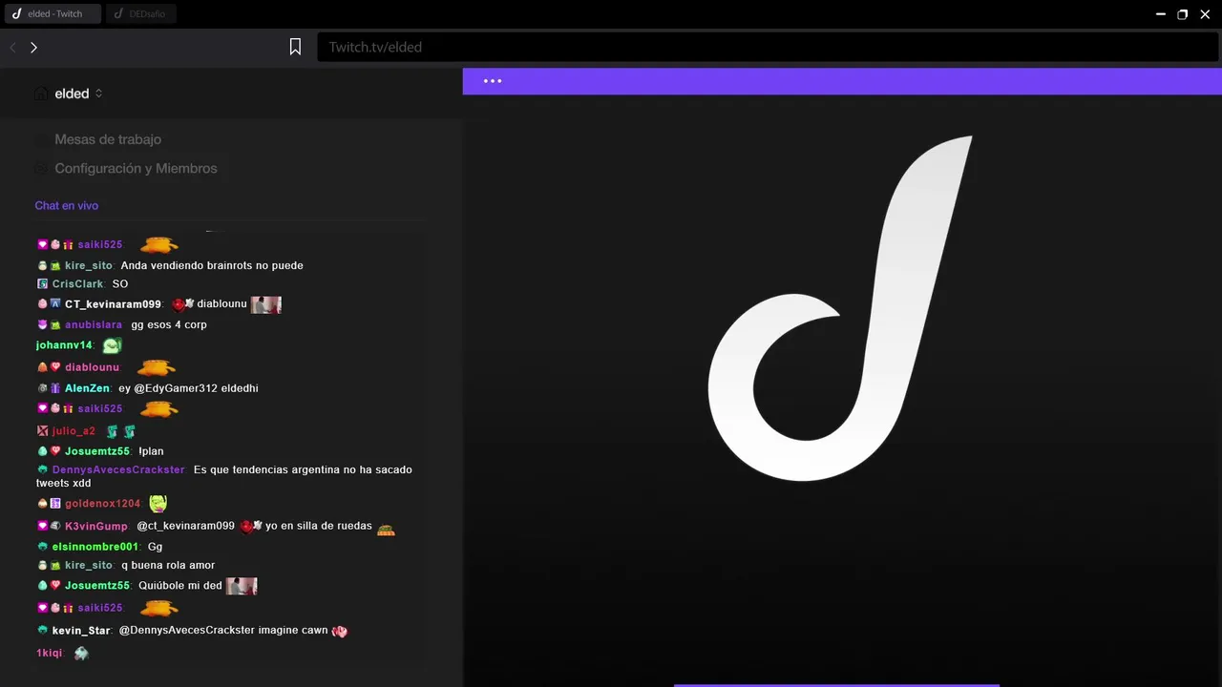Viewport: 1222px width, 687px height.
Task: Click the badge beside elsinnombre001's name
Action: pos(43,547)
